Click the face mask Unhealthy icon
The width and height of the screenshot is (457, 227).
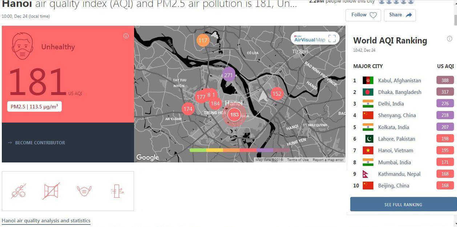point(23,46)
